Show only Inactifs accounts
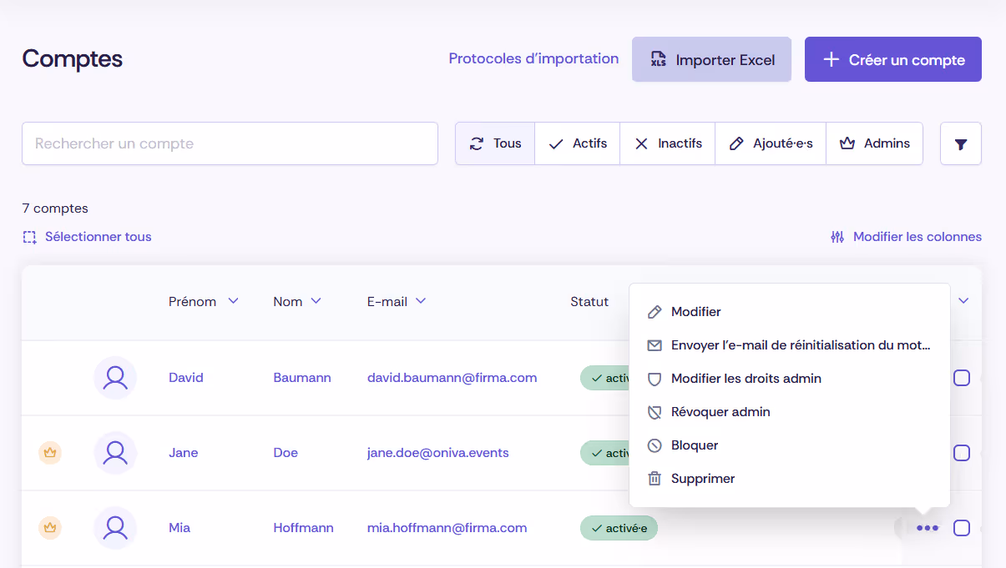Screen dimensions: 1006x568 click(668, 143)
